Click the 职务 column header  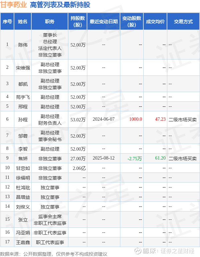50,22
